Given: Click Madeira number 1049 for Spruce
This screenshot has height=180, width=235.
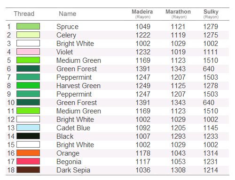Looking at the screenshot, I should [143, 27].
